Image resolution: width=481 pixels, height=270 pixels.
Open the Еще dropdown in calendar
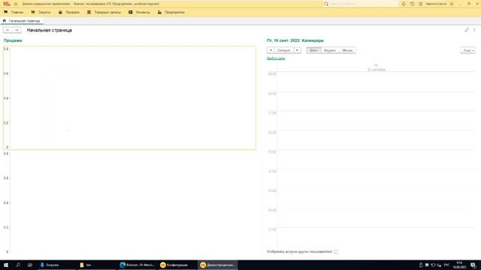click(467, 50)
